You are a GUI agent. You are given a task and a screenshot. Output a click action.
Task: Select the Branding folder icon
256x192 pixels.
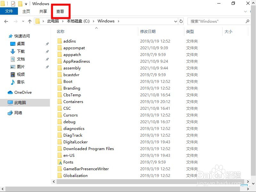(60, 88)
